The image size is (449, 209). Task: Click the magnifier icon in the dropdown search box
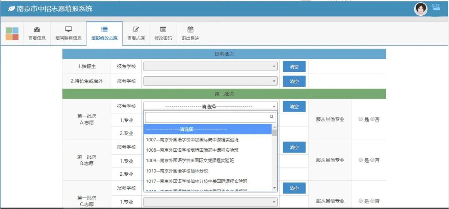(x=271, y=117)
